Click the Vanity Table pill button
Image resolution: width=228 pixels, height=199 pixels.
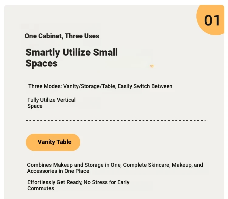click(x=53, y=142)
